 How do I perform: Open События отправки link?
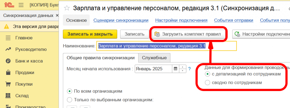(x=234, y=20)
